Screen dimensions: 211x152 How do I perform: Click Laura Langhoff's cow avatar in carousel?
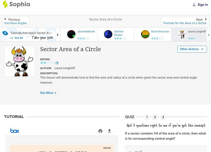[182, 34]
